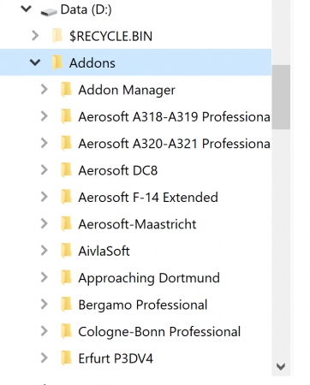Screen dimensions: 310x385
Task: Expand the Approaching Dortmund folder
Action: point(45,277)
